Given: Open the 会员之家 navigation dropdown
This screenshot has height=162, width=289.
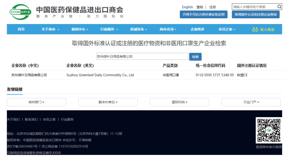Looking at the screenshot, I should pyautogui.click(x=227, y=29).
